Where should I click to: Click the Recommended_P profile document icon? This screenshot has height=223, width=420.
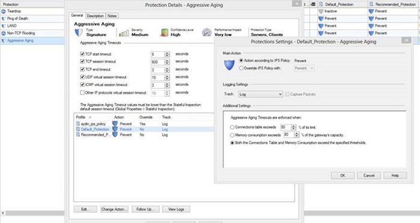tap(78, 135)
